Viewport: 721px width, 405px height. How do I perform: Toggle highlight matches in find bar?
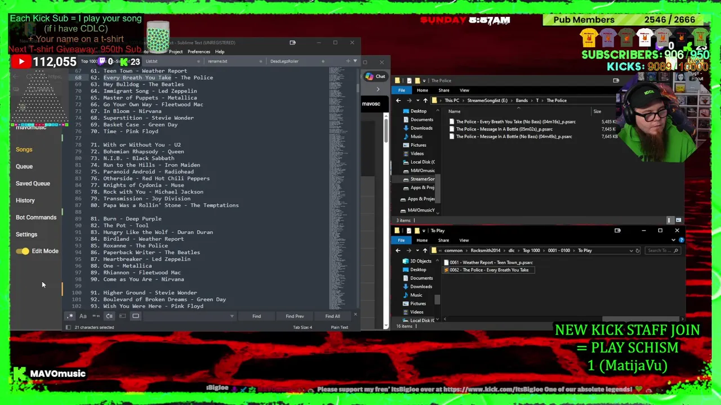(136, 316)
